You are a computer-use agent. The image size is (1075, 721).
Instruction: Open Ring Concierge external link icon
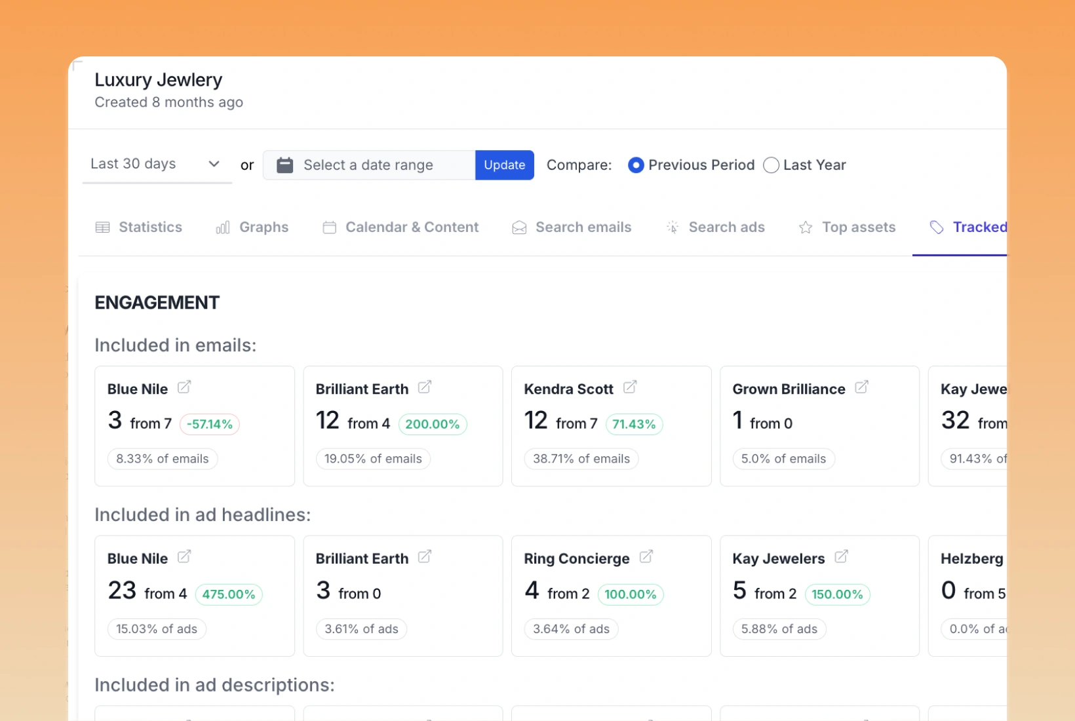click(646, 557)
